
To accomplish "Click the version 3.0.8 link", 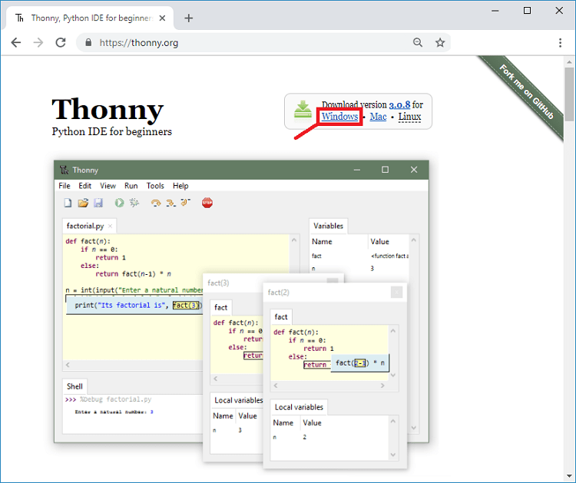I will click(x=399, y=104).
